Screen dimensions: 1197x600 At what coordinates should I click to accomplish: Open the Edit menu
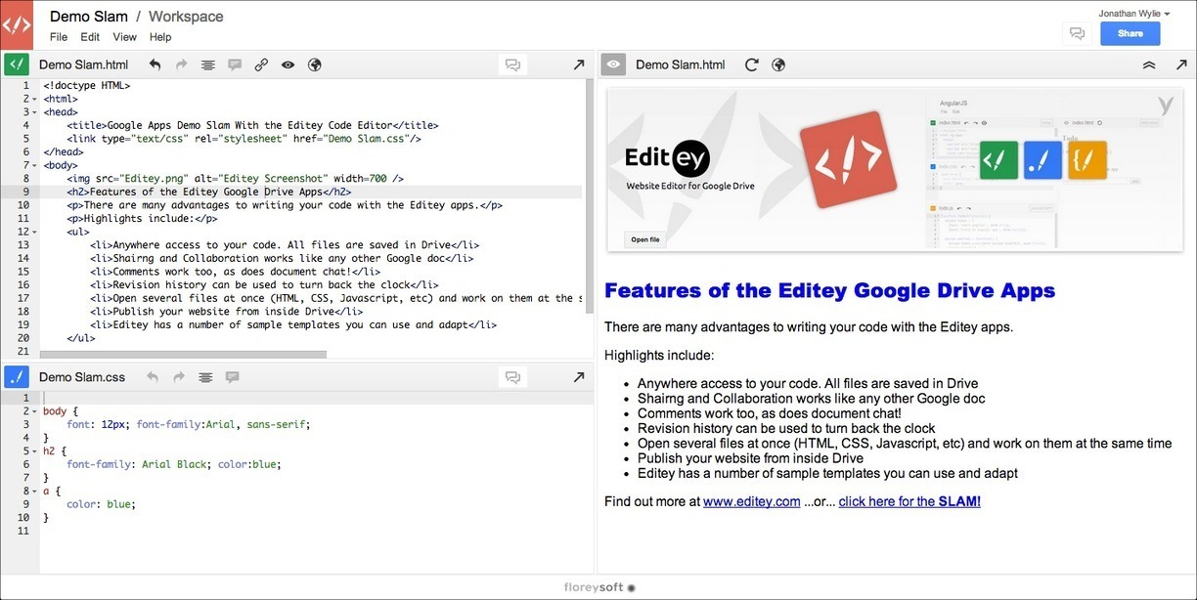tap(90, 37)
